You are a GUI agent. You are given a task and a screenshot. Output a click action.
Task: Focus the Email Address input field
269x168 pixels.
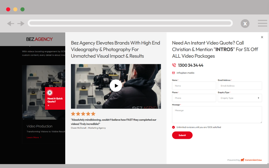coord(240,86)
